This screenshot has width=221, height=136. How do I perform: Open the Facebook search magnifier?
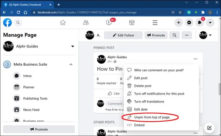tap(18, 22)
